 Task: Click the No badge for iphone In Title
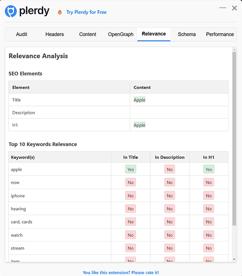pyautogui.click(x=131, y=195)
